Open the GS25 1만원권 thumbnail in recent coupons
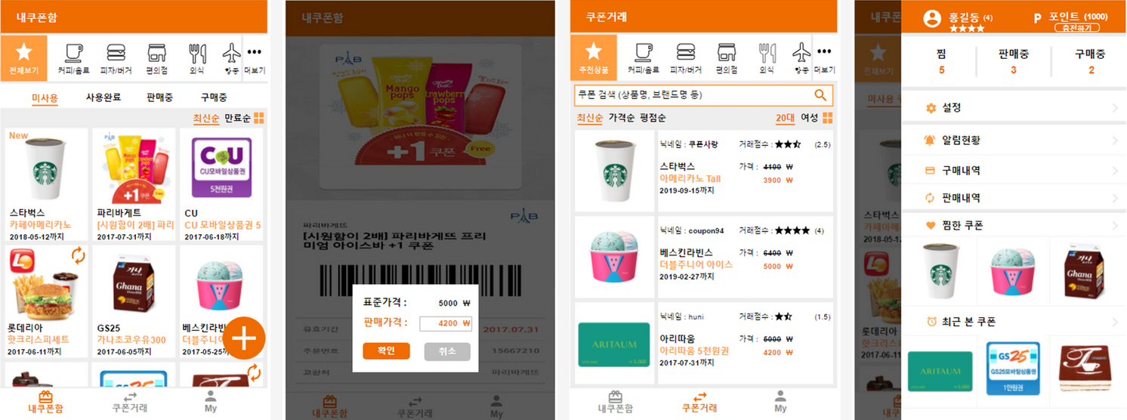 pos(1013,369)
